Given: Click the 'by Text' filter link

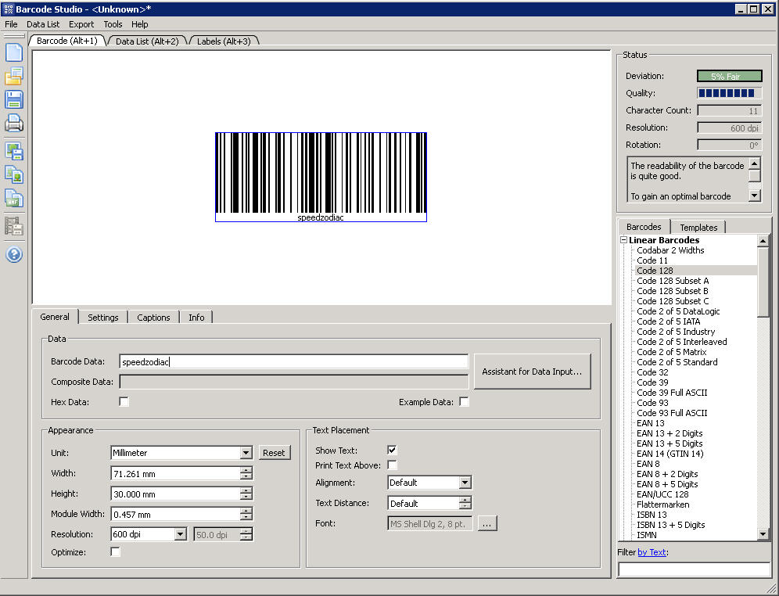Looking at the screenshot, I should [652, 552].
